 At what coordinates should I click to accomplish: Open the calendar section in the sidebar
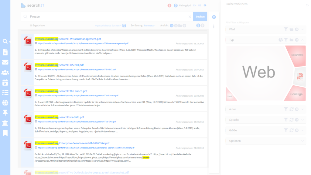pos(5,83)
